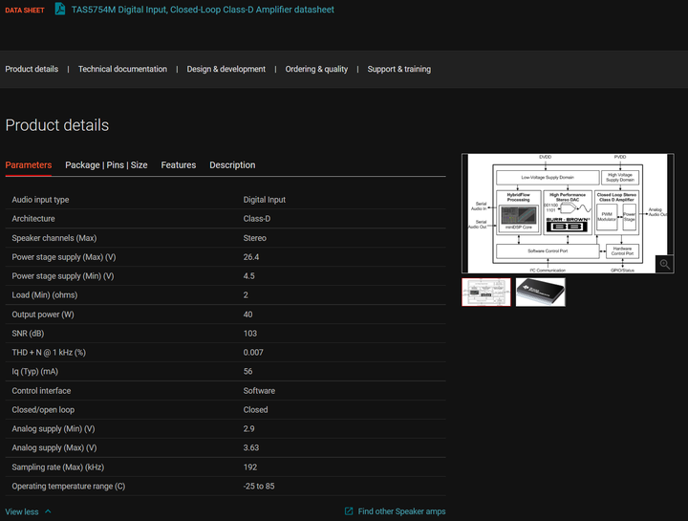This screenshot has width=688, height=521.
Task: Collapse parameters with the View less chevron
Action: point(48,511)
